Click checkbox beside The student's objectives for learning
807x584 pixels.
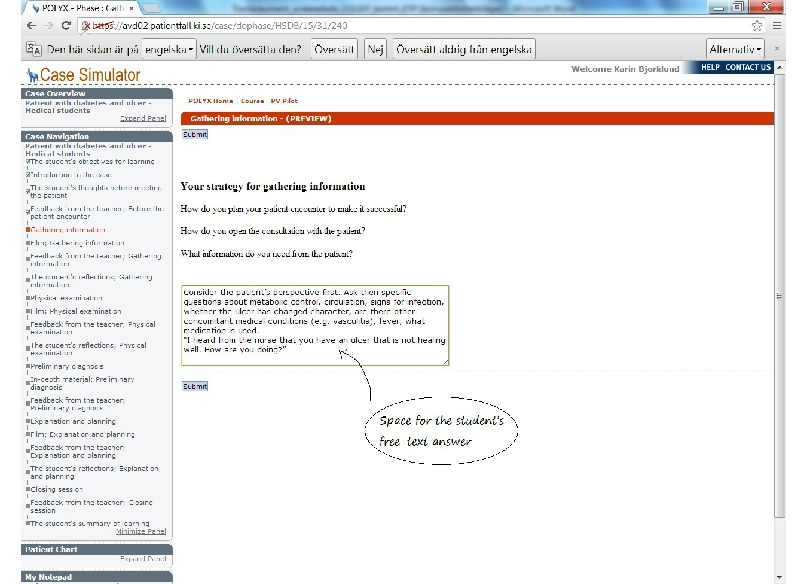[x=28, y=162]
